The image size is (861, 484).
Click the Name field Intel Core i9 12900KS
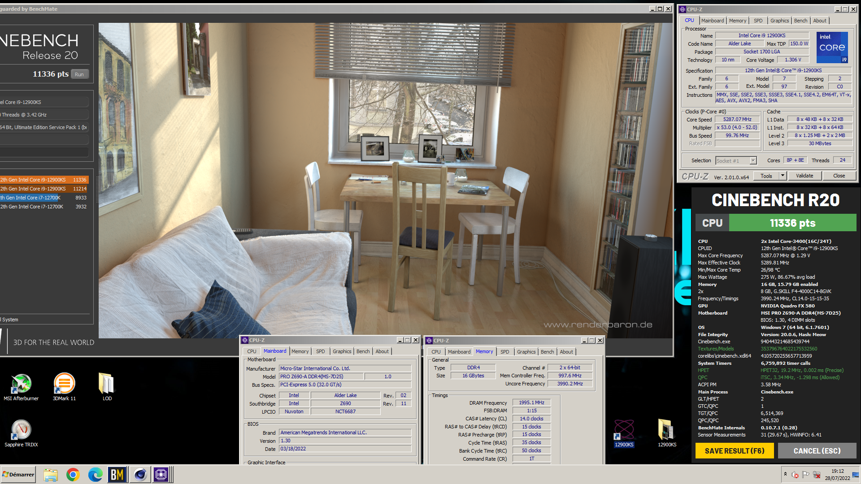762,35
